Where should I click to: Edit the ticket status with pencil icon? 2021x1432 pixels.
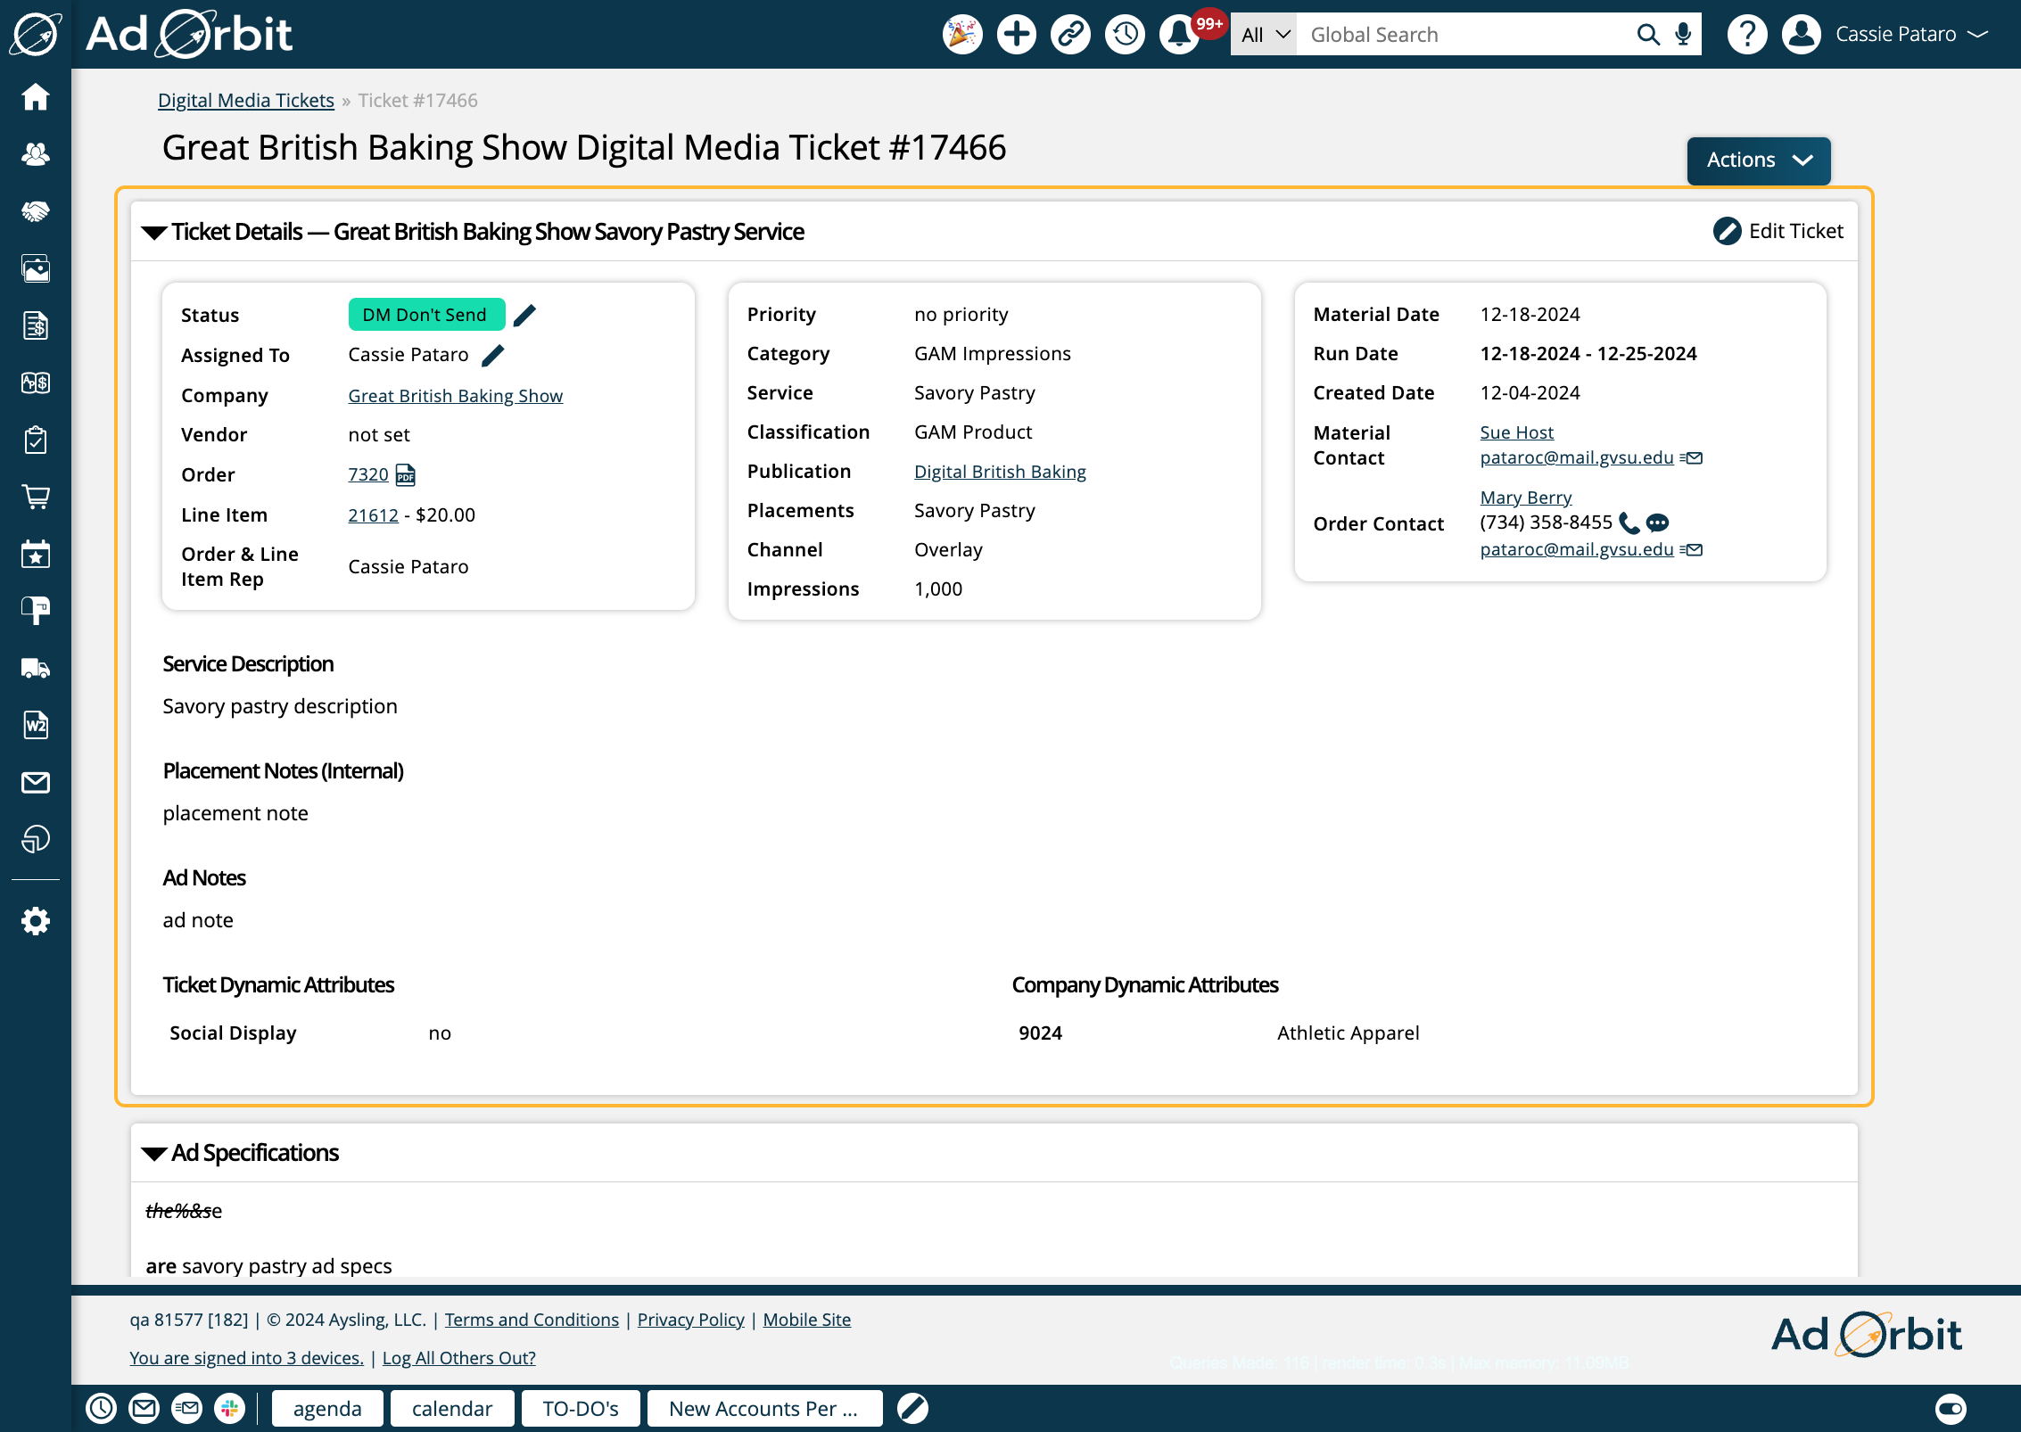[525, 315]
